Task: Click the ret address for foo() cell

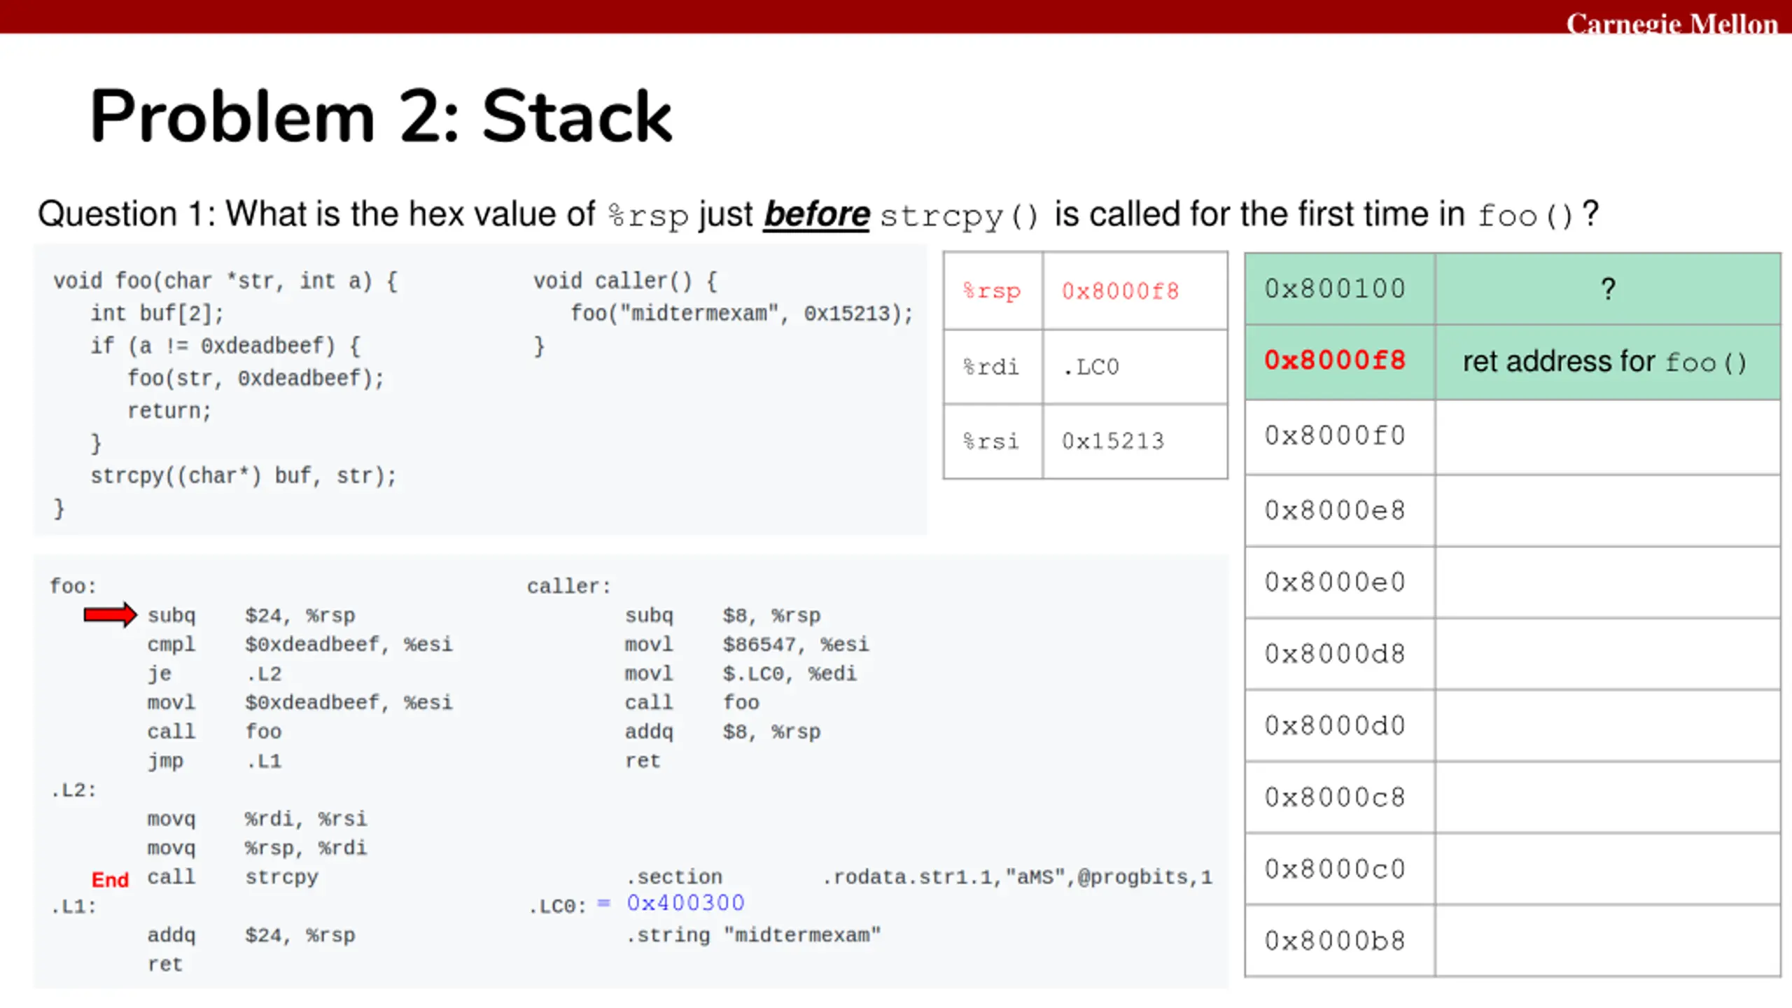Action: click(x=1608, y=362)
